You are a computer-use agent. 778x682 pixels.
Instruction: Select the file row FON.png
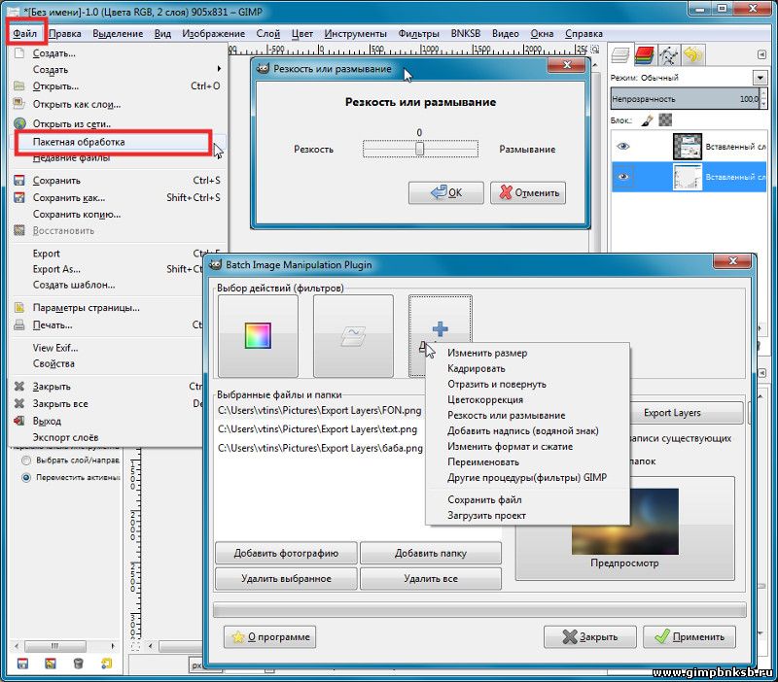(x=320, y=410)
